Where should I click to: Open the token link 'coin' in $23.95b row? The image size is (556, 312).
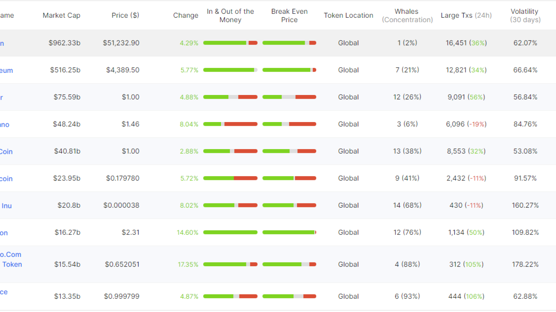pyautogui.click(x=6, y=179)
